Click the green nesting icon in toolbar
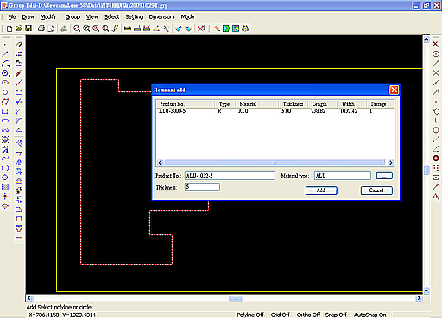Image resolution: width=442 pixels, height=318 pixels. coord(226,28)
